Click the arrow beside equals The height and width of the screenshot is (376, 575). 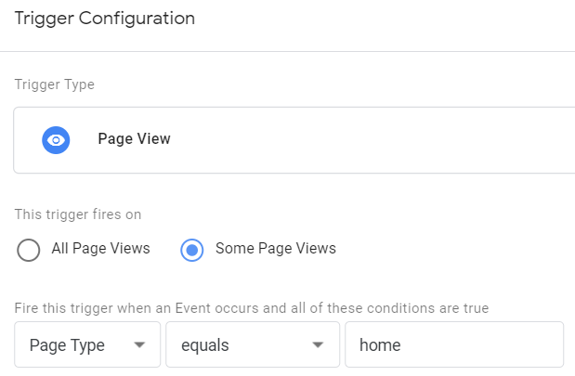coord(318,344)
